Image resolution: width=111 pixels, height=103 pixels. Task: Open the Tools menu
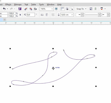(41, 4)
